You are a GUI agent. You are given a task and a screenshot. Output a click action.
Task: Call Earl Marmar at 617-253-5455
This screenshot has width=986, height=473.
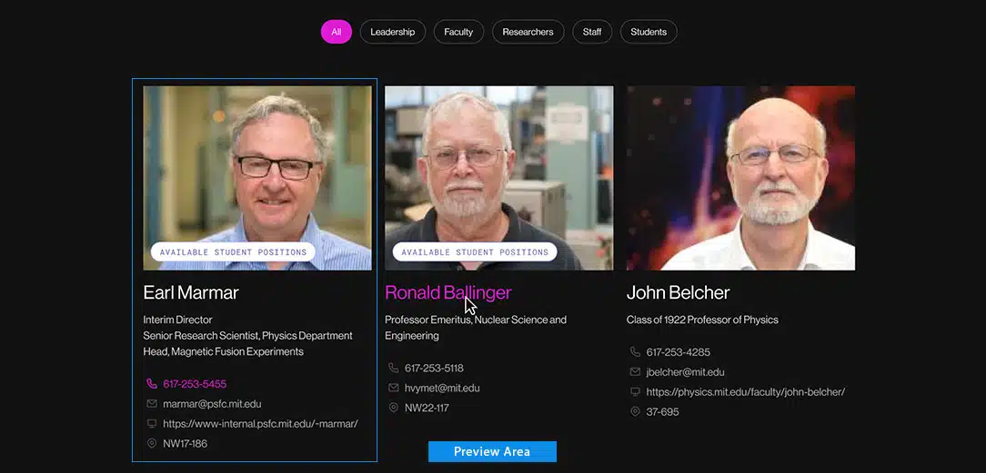click(x=195, y=384)
